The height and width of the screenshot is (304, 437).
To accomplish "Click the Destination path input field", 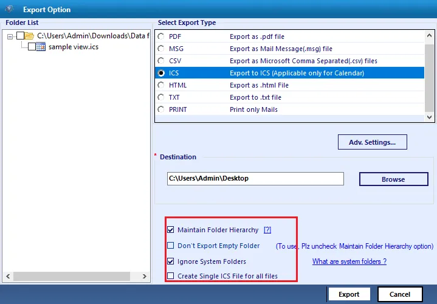I will (255, 179).
